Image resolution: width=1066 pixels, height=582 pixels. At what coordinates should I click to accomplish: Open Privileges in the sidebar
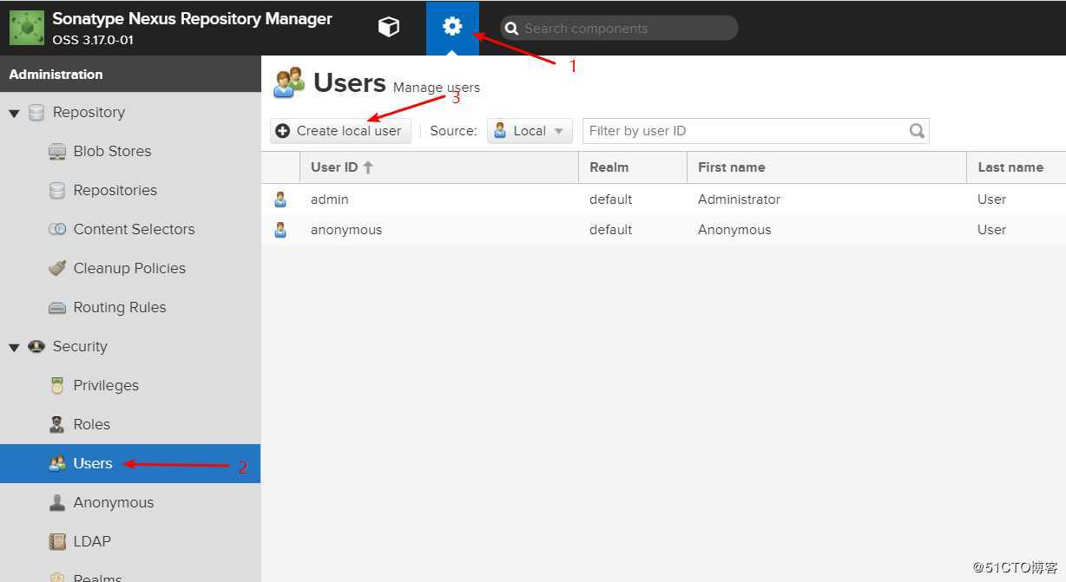pyautogui.click(x=130, y=386)
